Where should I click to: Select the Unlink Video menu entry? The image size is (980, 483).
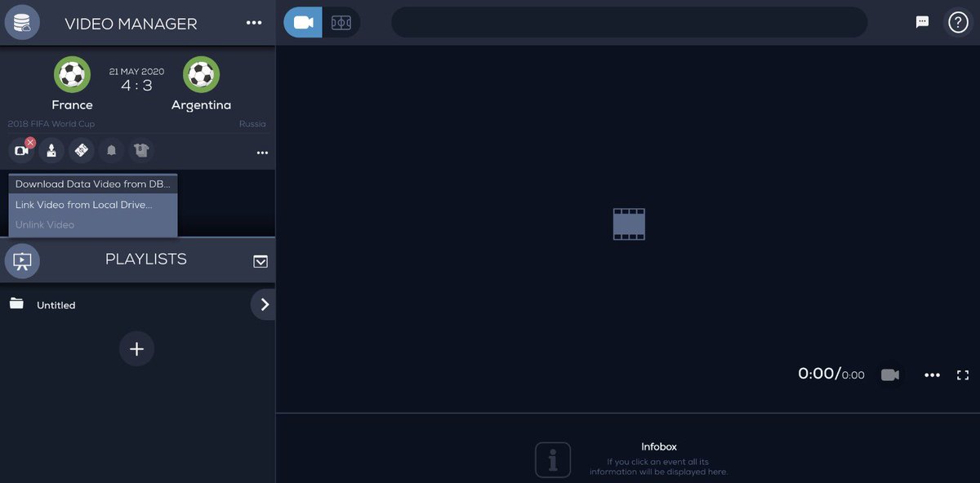click(x=93, y=225)
